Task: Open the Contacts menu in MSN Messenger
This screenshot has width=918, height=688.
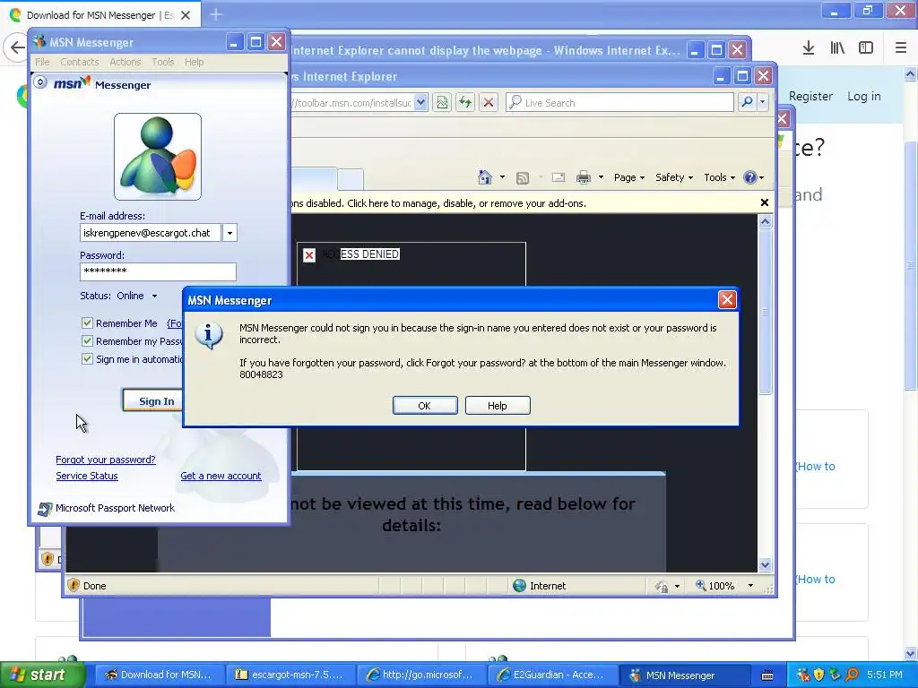Action: 80,62
